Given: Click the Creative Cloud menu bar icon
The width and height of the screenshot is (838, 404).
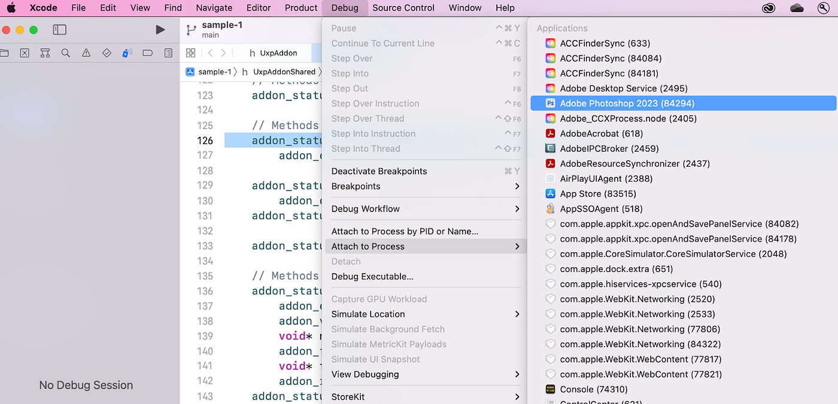Looking at the screenshot, I should (x=769, y=8).
